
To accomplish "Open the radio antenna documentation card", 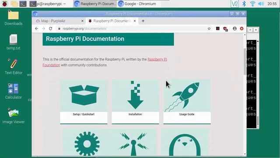I will coord(133,142).
